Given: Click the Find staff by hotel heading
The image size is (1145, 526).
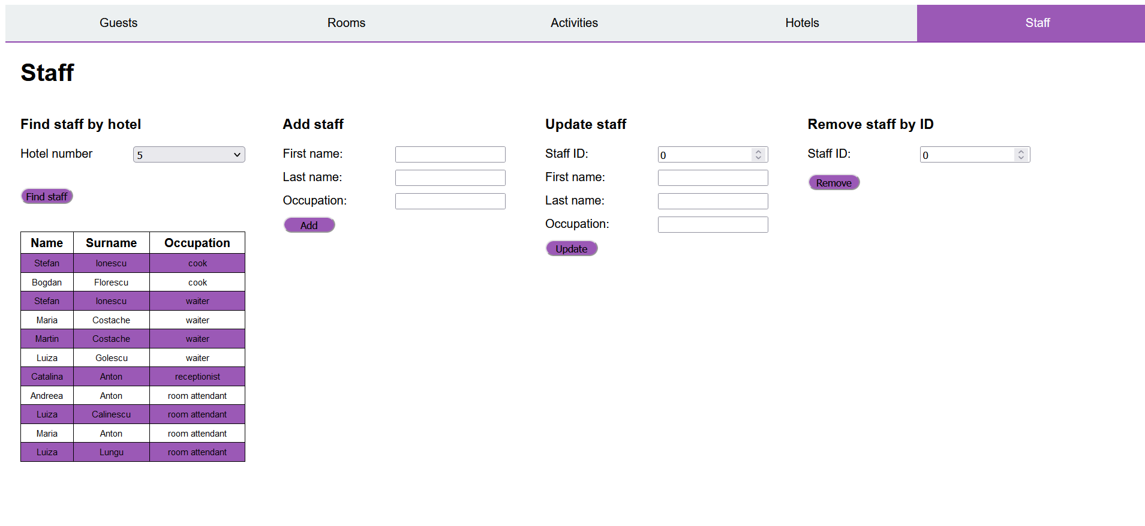Looking at the screenshot, I should (81, 124).
